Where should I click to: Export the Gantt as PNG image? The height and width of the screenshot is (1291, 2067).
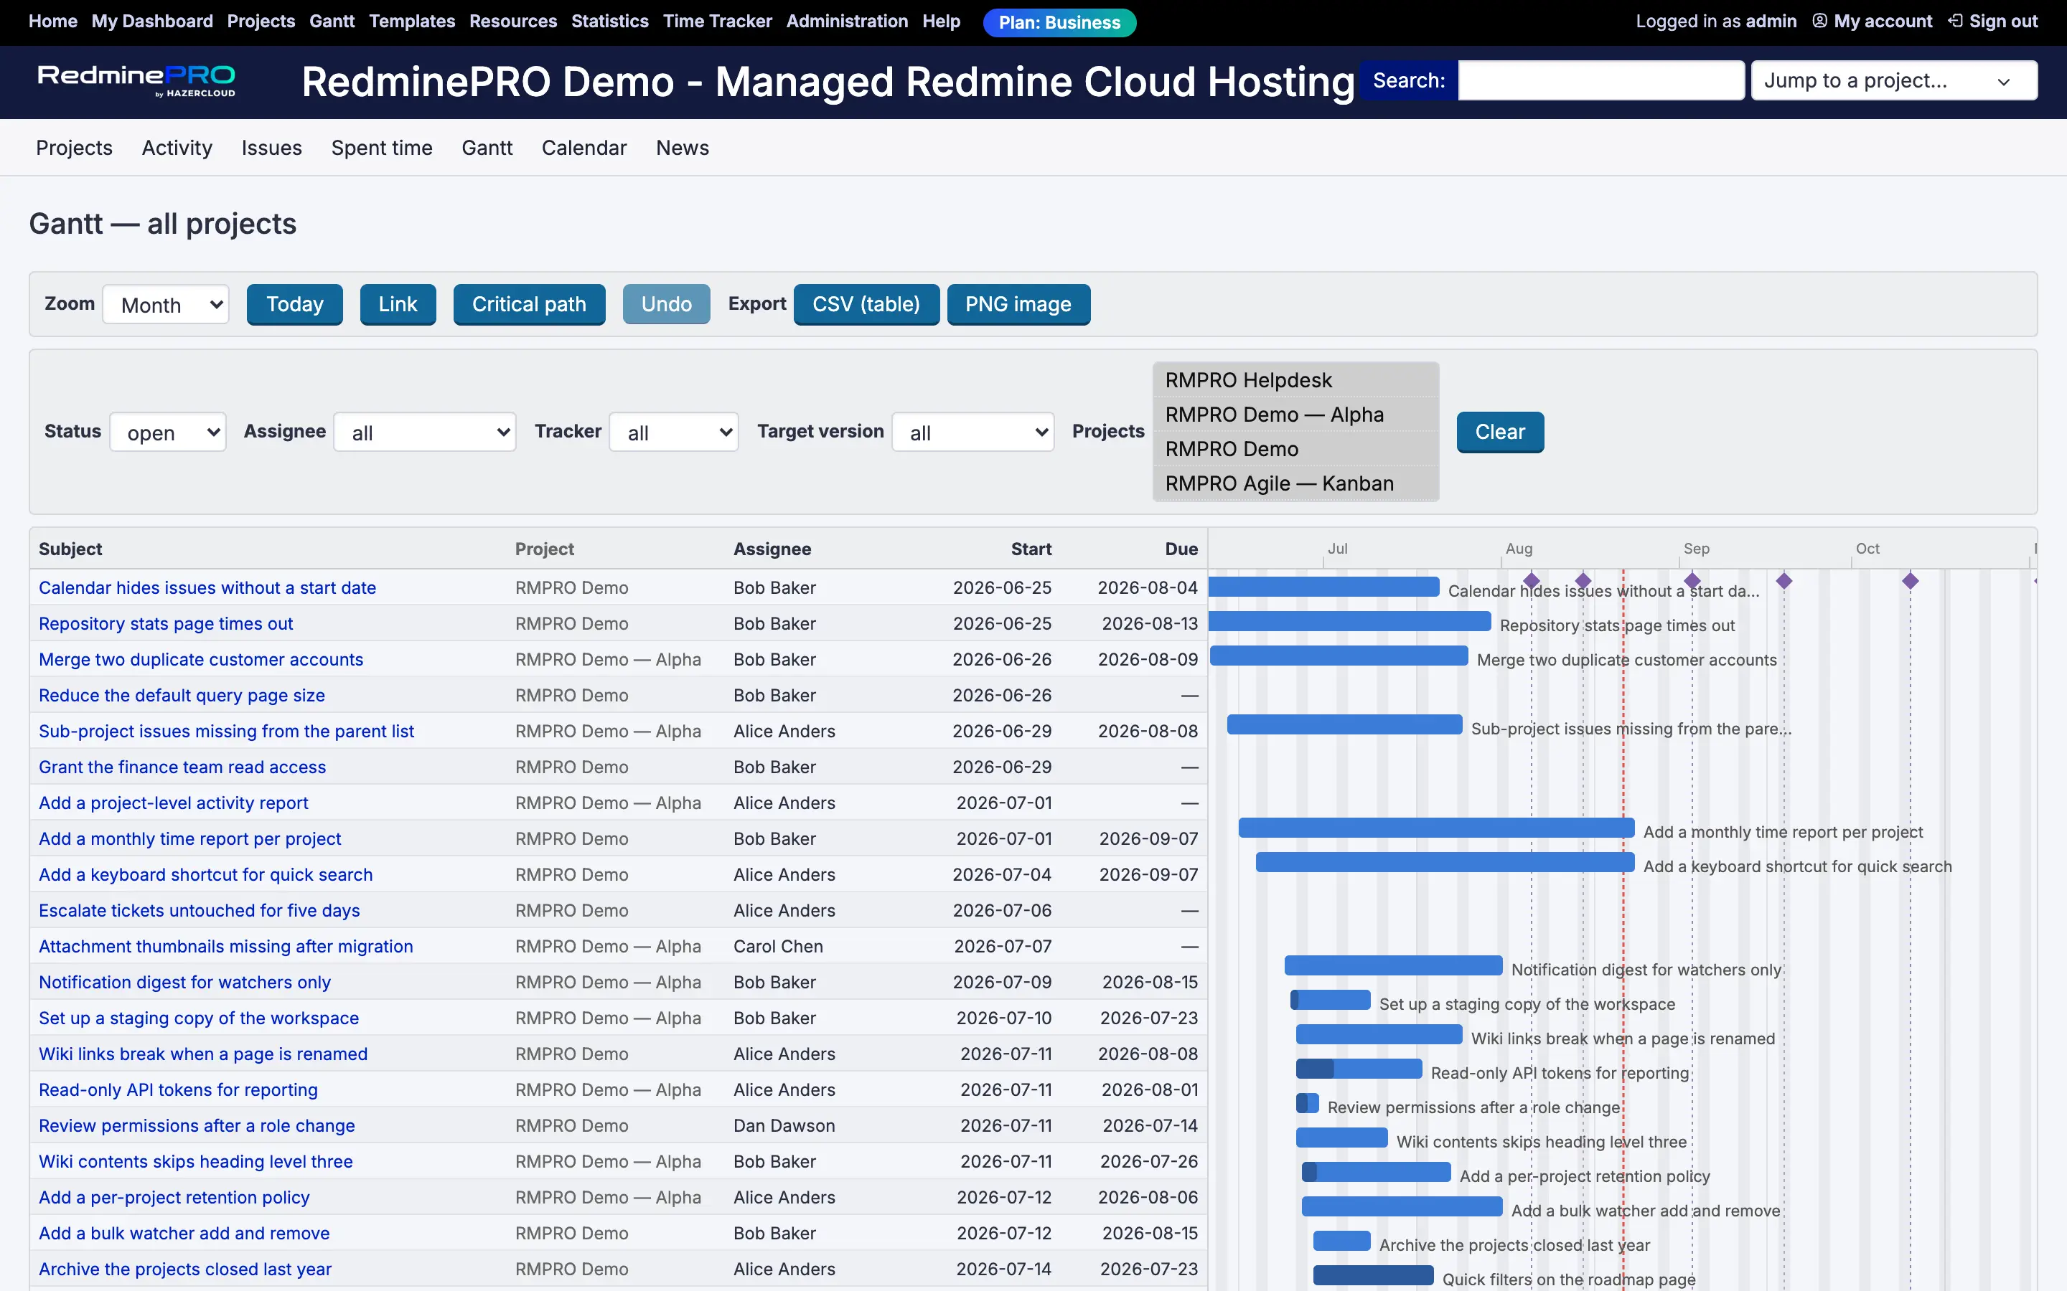[1018, 305]
